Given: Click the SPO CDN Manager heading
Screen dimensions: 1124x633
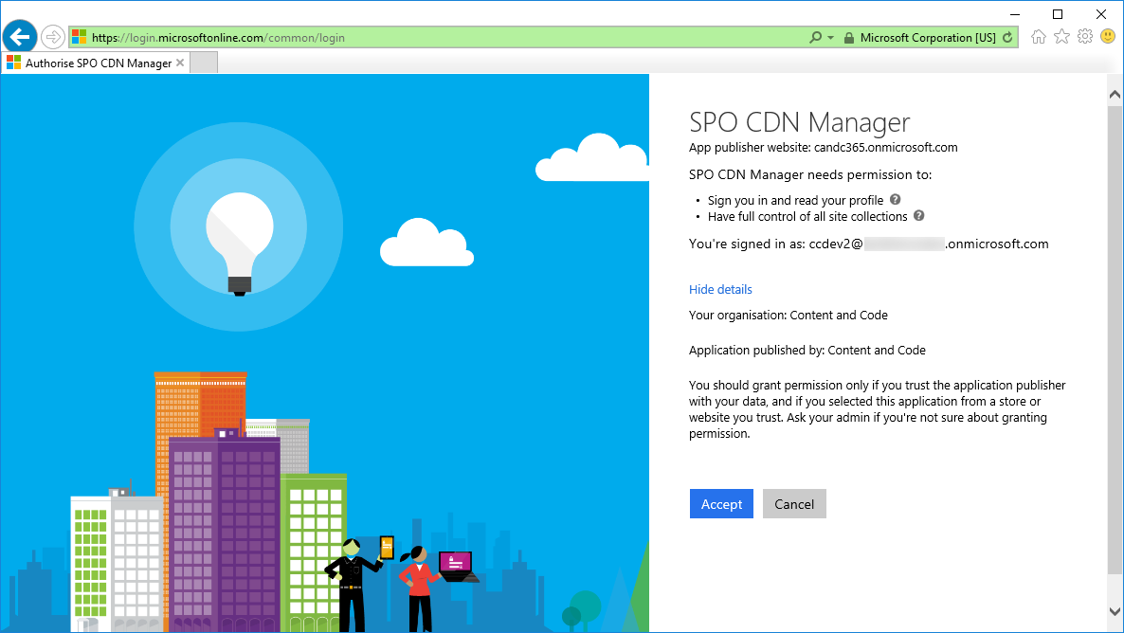Looking at the screenshot, I should (x=799, y=122).
